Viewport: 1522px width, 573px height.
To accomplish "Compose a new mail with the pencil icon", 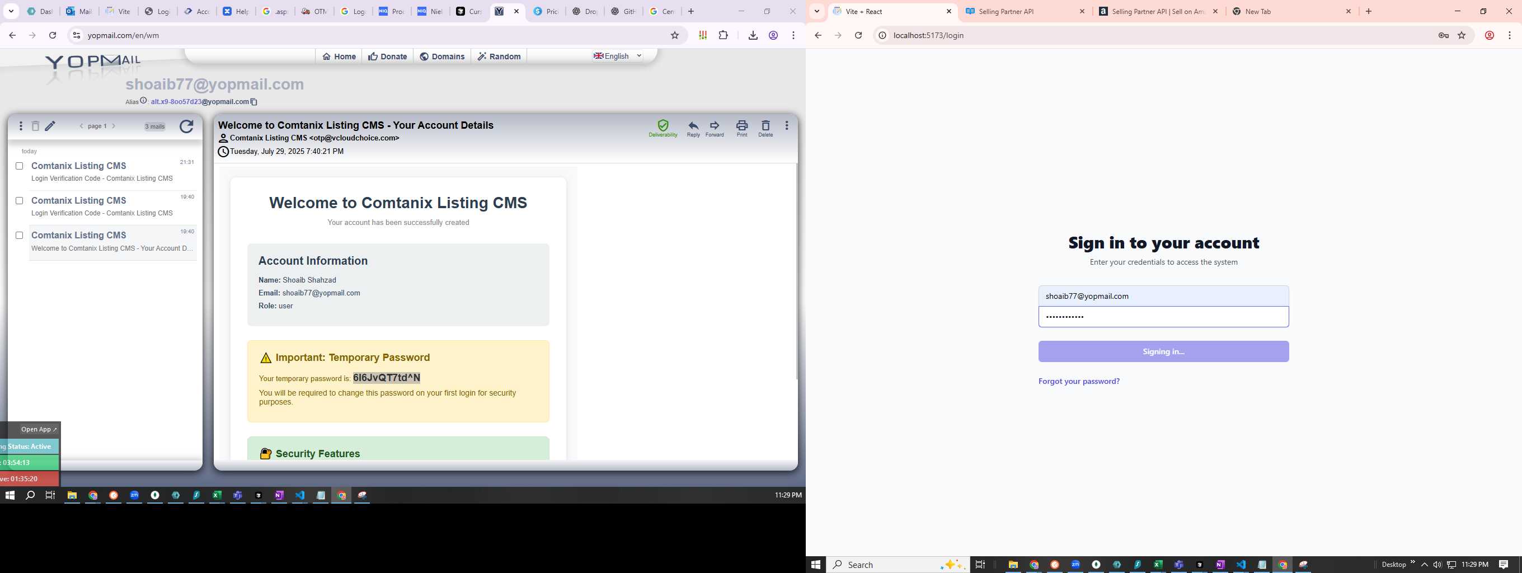I will point(50,126).
